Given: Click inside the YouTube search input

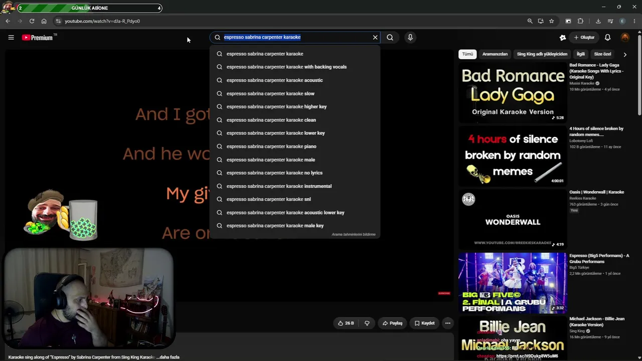Looking at the screenshot, I should click(296, 37).
